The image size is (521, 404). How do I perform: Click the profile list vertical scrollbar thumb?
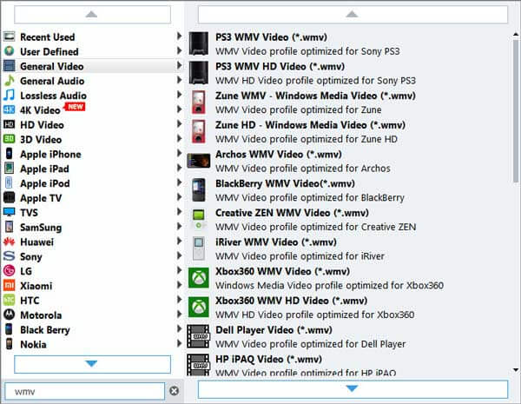(516, 110)
